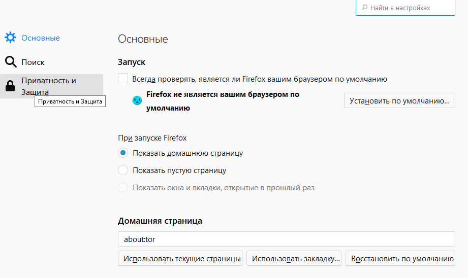The width and height of the screenshot is (468, 278).
Task: Select the radio for windows and tabs from last time
Action: tap(123, 187)
